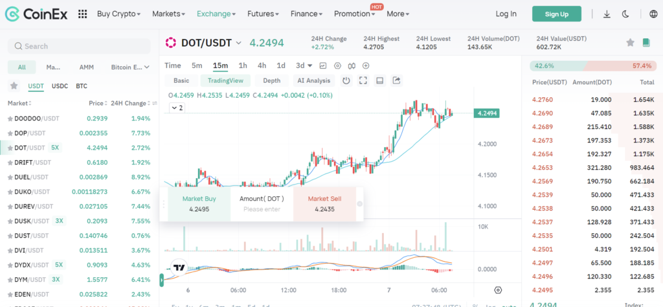Favorite DYDX/USDT with its star

coord(10,265)
